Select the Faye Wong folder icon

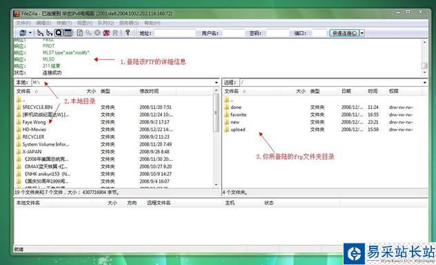(x=19, y=121)
